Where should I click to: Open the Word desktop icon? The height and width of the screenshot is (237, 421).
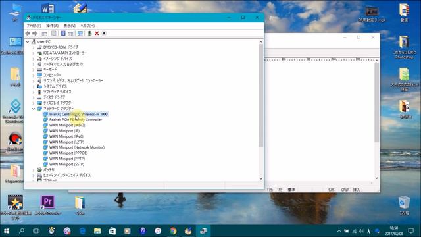48,9
